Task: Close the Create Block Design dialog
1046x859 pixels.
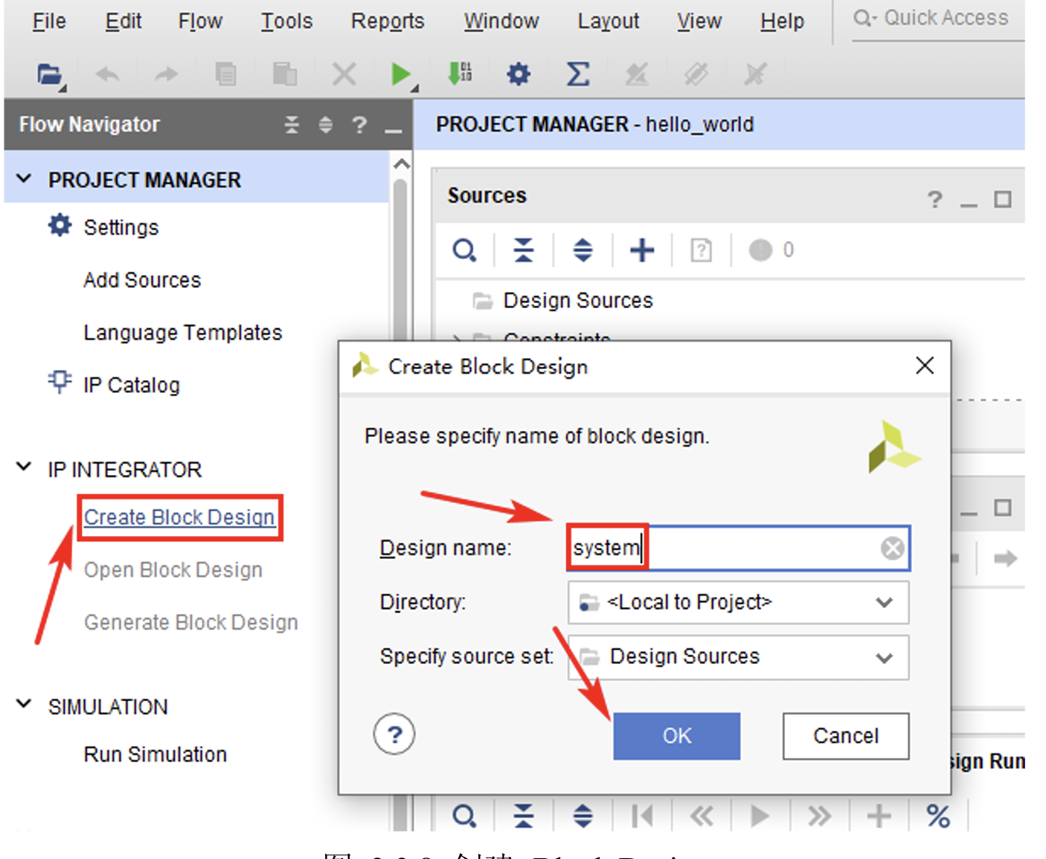Action: pos(925,365)
